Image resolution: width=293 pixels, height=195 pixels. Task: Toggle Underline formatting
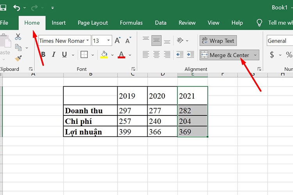click(64, 55)
